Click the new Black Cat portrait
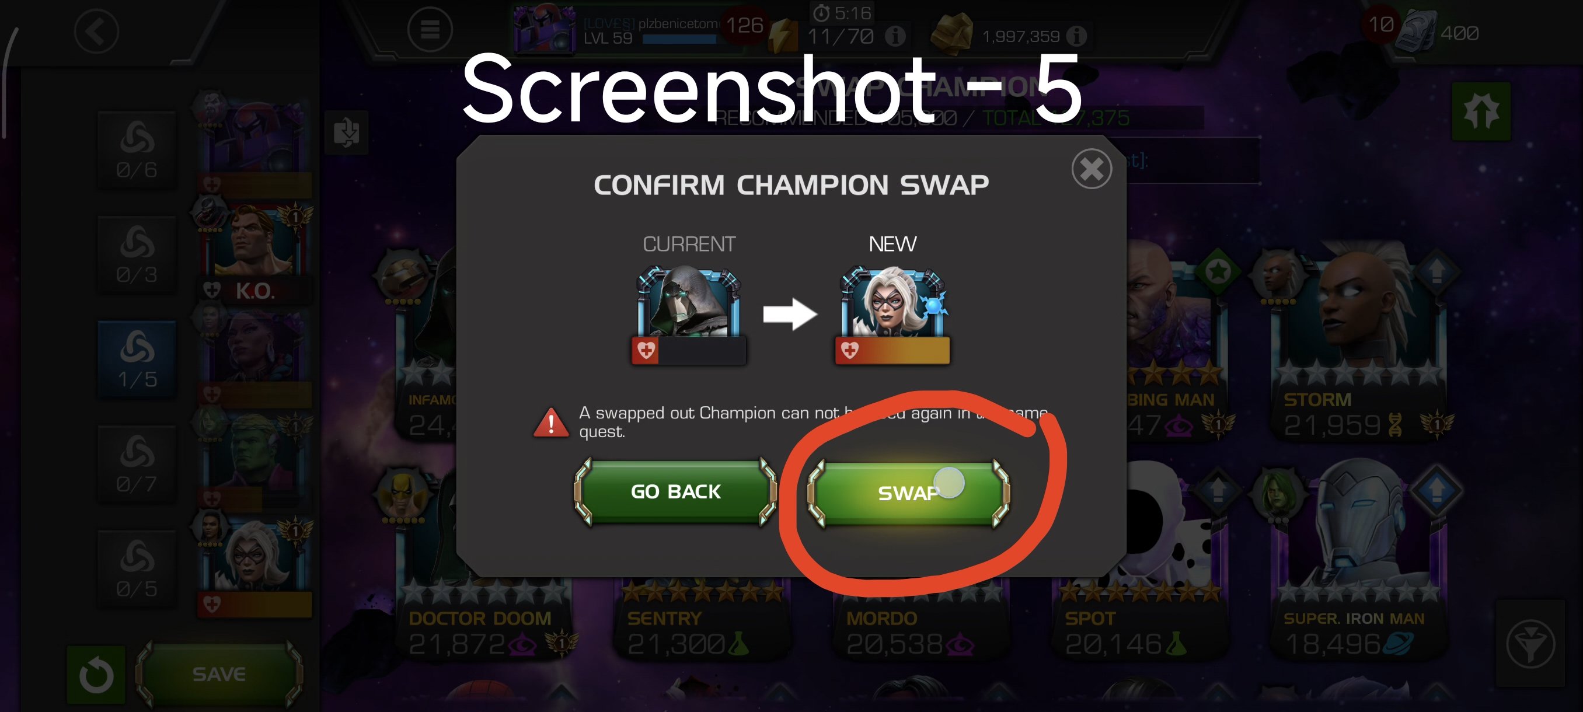Viewport: 1583px width, 712px height. point(892,315)
